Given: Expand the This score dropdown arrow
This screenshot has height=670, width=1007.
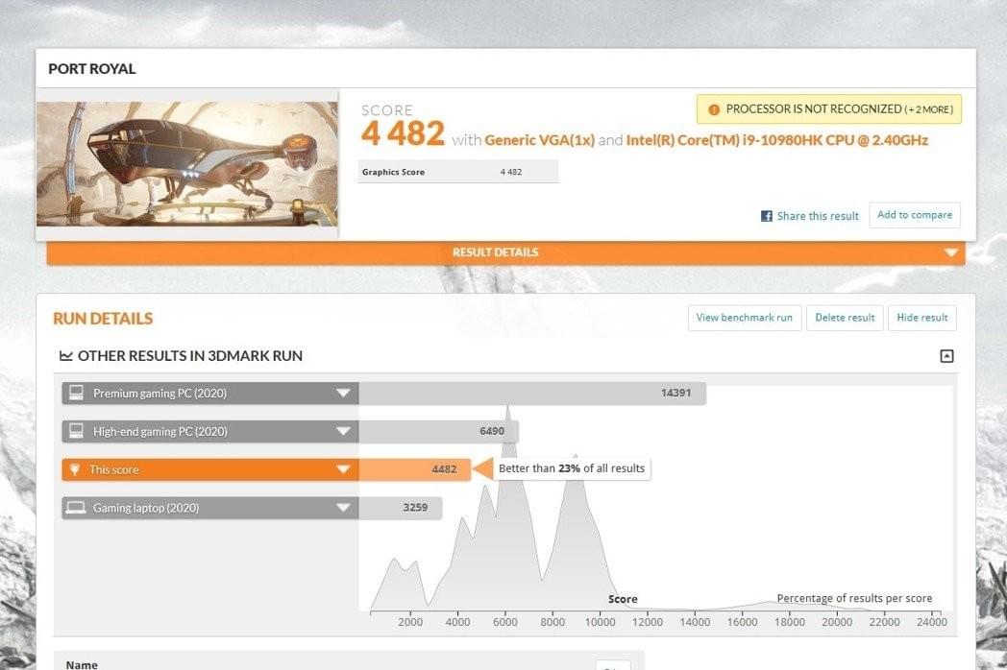Looking at the screenshot, I should pyautogui.click(x=344, y=469).
